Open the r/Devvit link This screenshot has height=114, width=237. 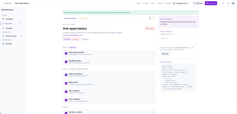[x=160, y=3]
